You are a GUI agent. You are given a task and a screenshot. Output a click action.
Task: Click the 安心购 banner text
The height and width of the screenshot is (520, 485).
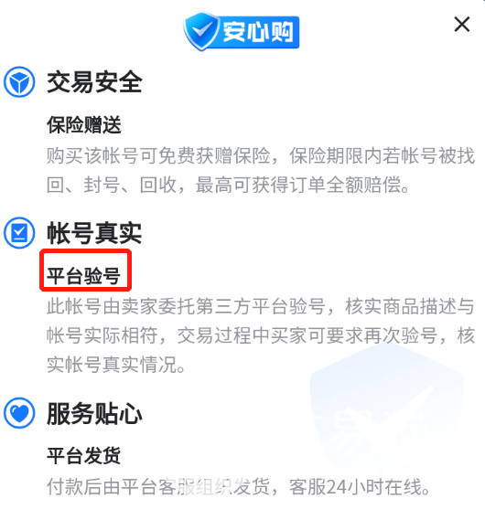(x=258, y=32)
